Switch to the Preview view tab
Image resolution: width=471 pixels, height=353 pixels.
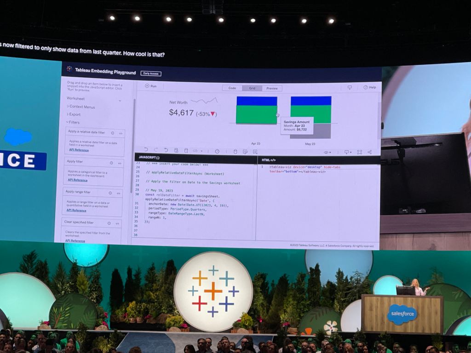(x=272, y=88)
